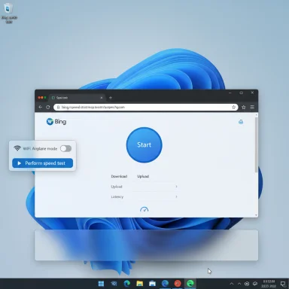Open File Explorer from the taskbar
This screenshot has height=289, width=289.
[x=140, y=284]
